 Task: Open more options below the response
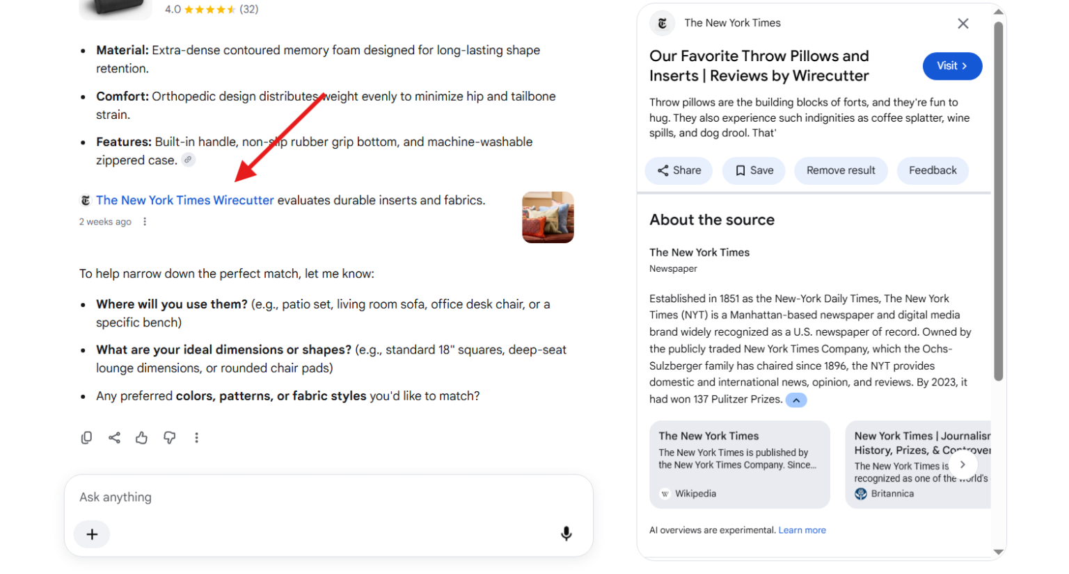[x=197, y=438]
